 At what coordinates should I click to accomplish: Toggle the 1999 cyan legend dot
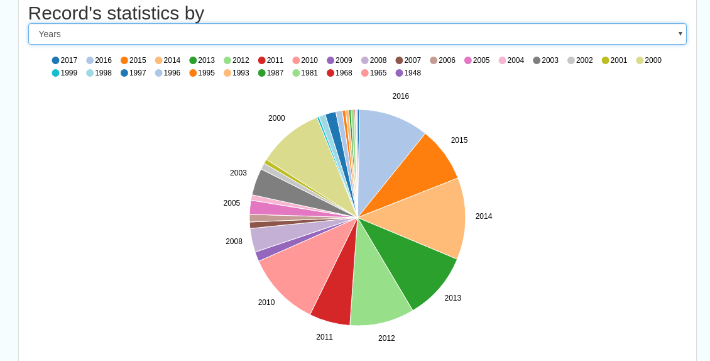56,73
